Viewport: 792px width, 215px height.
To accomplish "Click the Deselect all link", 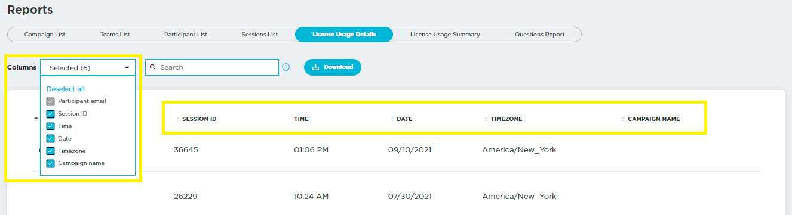I will point(66,89).
